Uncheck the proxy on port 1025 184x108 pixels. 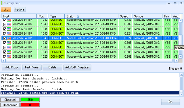coord(5,57)
